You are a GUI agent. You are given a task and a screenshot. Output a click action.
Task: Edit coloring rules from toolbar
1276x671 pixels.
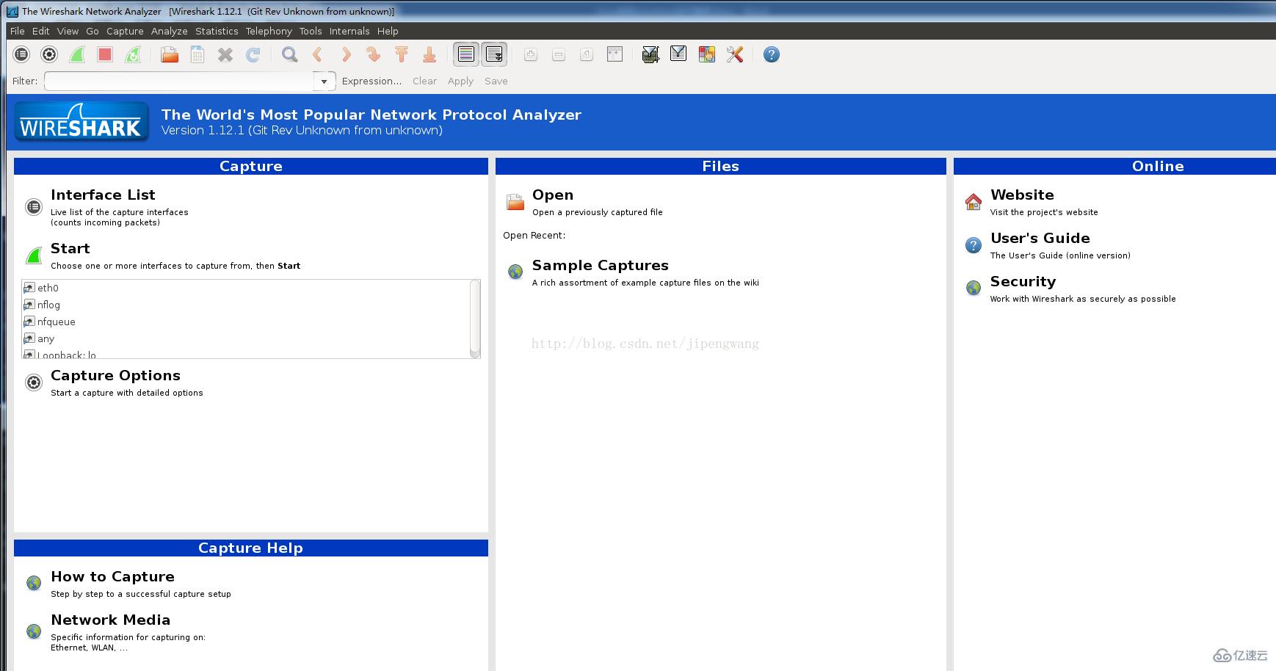[706, 54]
